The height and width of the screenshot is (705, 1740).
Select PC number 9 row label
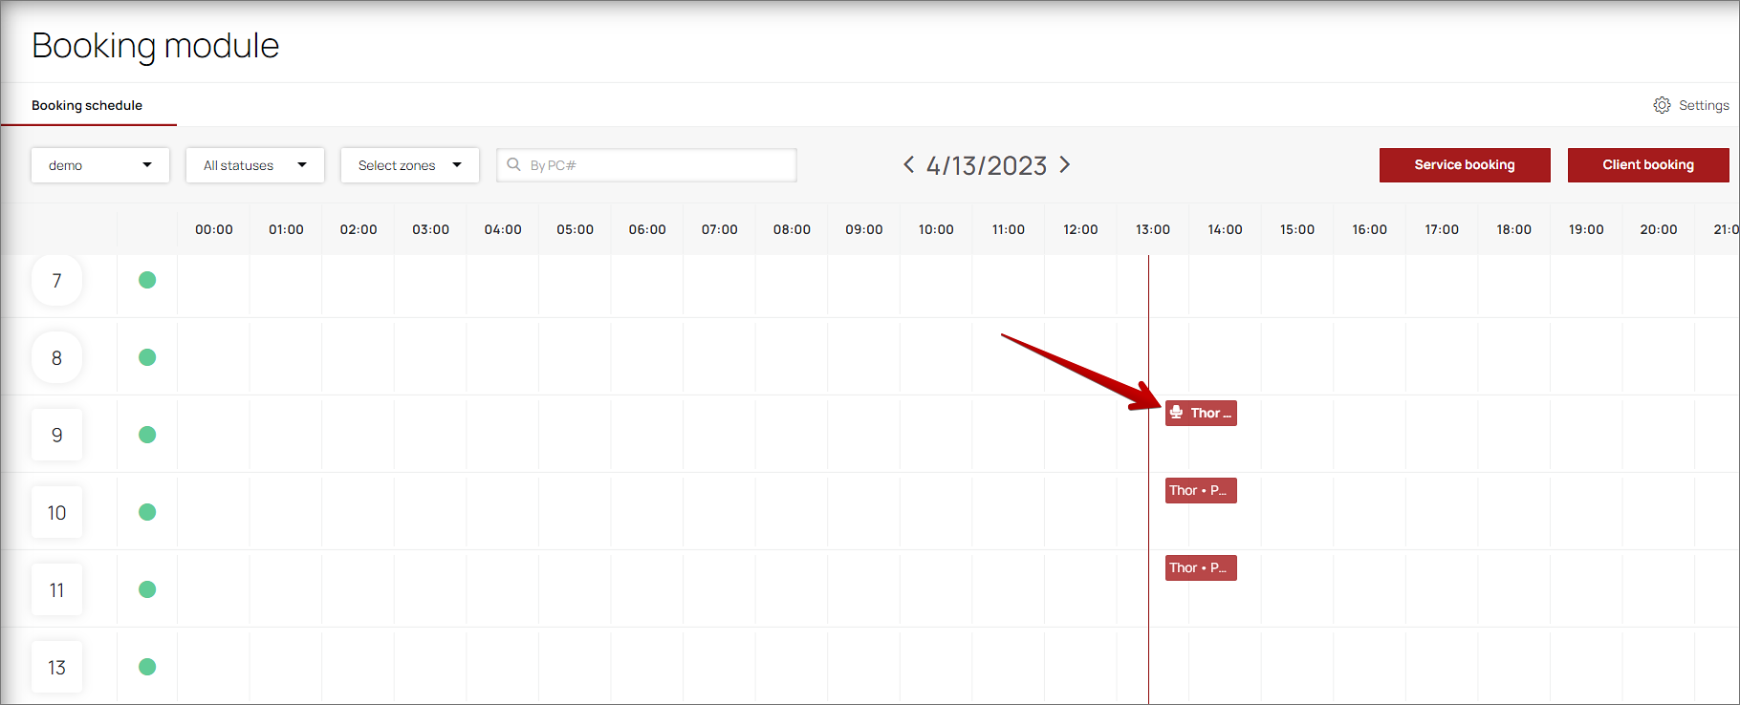click(x=57, y=435)
